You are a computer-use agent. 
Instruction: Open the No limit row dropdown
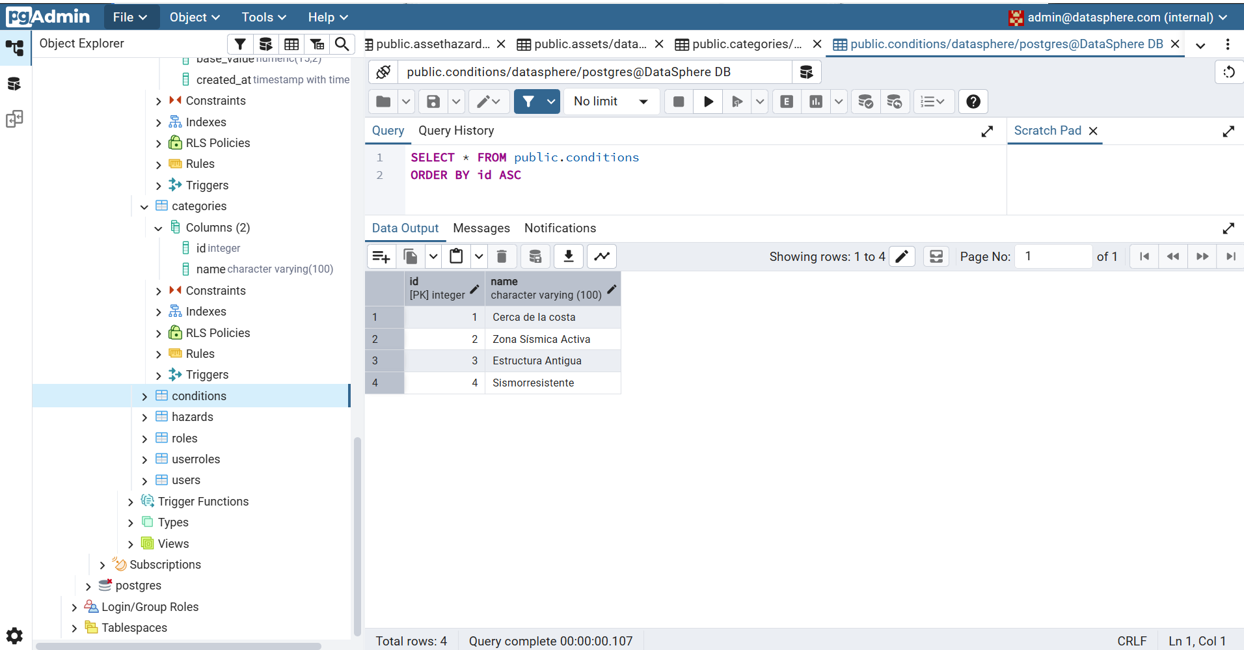pyautogui.click(x=611, y=102)
